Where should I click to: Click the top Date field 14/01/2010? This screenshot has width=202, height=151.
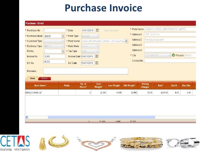pos(88,30)
